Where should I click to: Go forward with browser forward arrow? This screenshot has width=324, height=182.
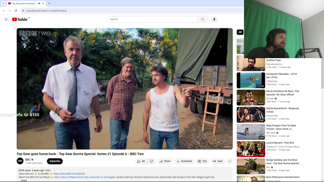(x=10, y=11)
